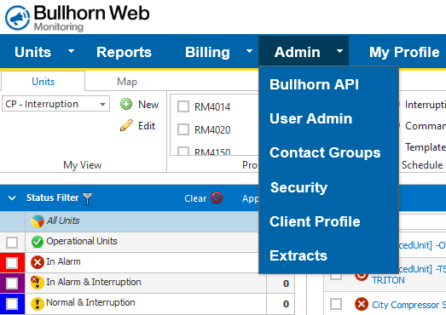
Task: Click the Status Filter header label
Action: pos(52,198)
